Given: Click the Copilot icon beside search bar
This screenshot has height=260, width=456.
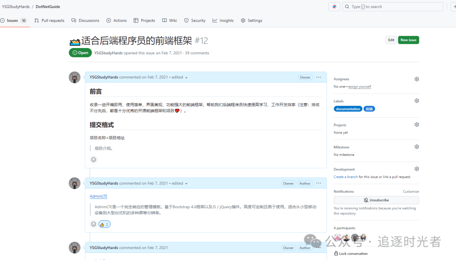Looking at the screenshot, I should point(334,7).
